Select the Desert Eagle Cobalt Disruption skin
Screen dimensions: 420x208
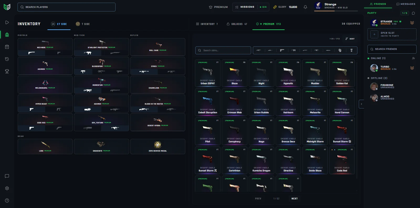tap(208, 102)
